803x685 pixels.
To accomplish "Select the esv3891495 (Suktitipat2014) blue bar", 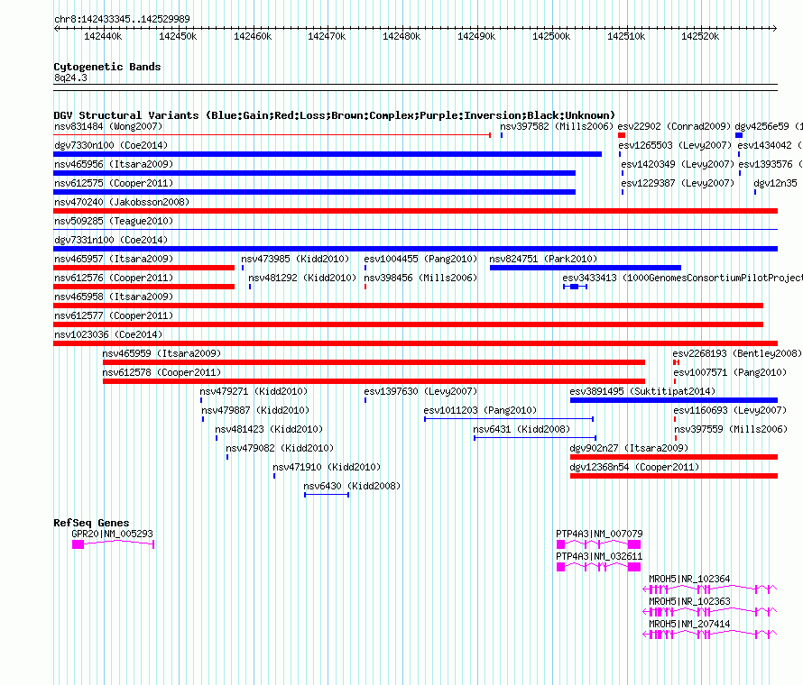I will point(674,400).
